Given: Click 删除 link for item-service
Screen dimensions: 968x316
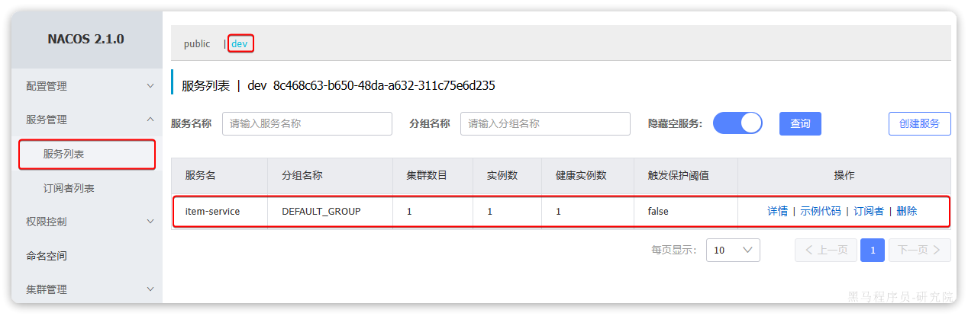Looking at the screenshot, I should tap(907, 211).
